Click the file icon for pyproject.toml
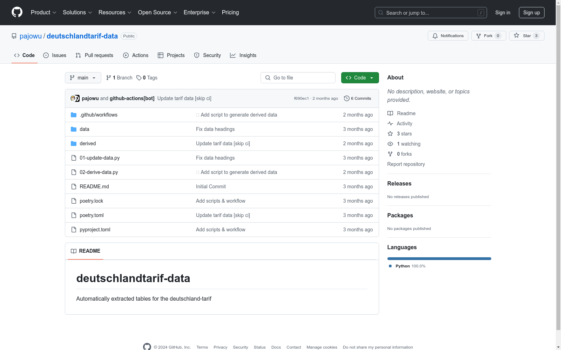This screenshot has height=350, width=561. [74, 230]
